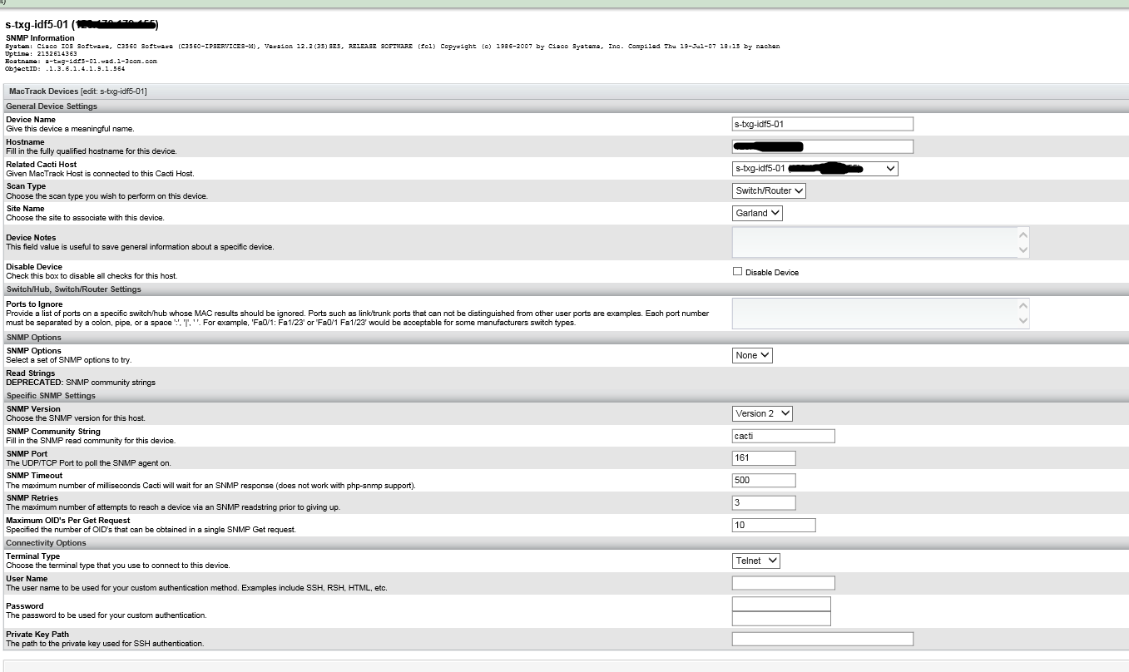Click the ObjectID line in SNMP Information

(65, 69)
